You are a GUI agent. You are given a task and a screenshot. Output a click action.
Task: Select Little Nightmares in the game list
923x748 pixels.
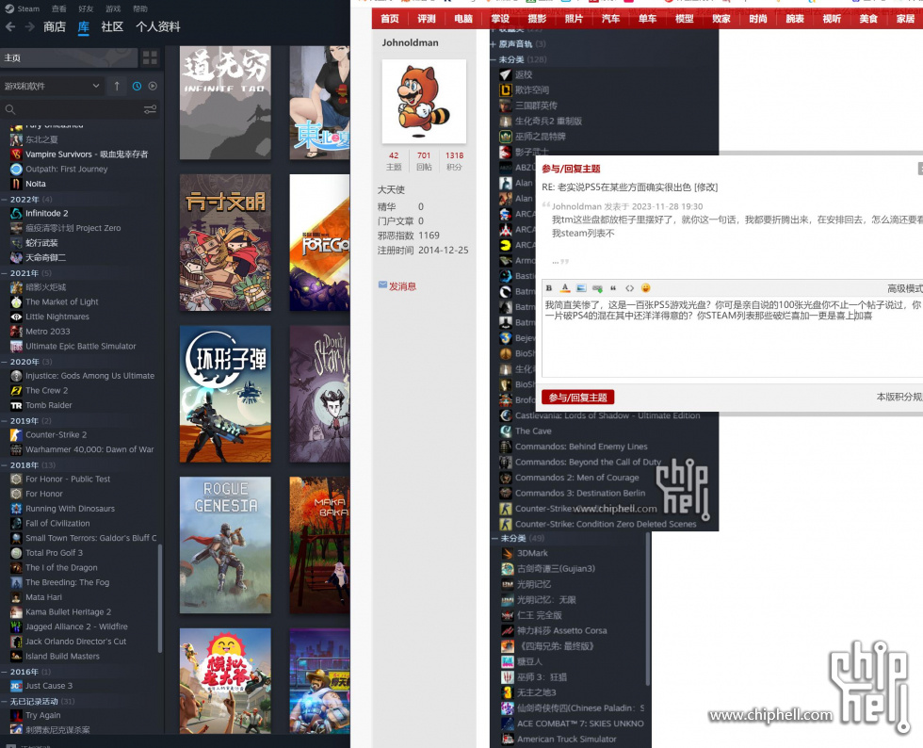[57, 317]
